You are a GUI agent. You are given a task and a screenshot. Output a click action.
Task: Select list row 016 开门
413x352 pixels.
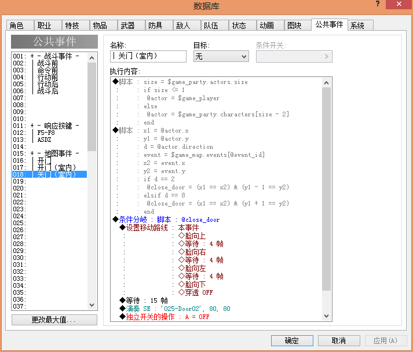pos(49,160)
